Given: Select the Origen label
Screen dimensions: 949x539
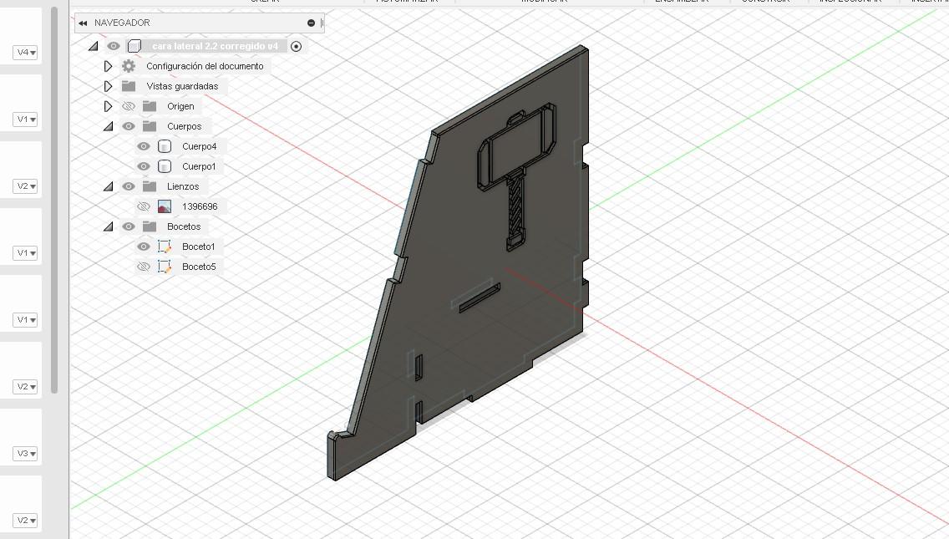Looking at the screenshot, I should [180, 106].
